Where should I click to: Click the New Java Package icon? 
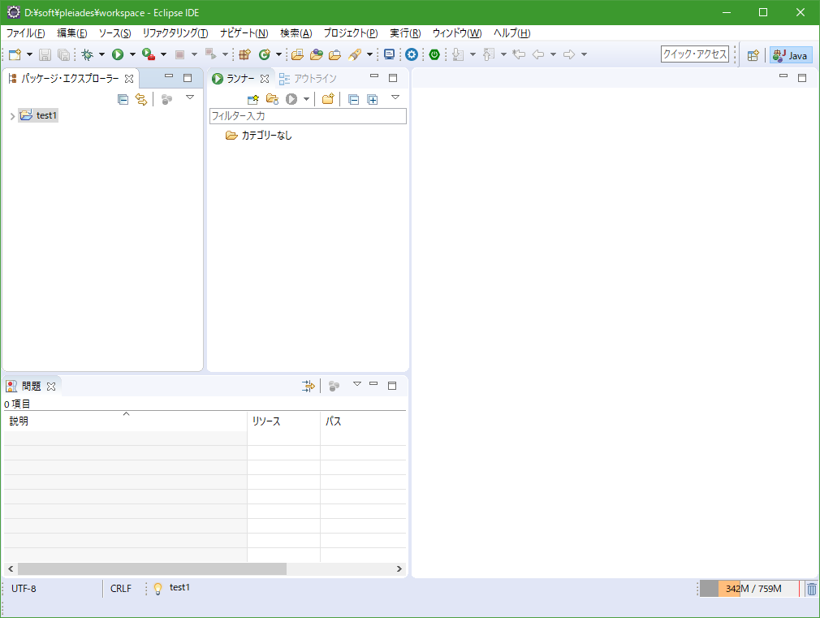[244, 54]
